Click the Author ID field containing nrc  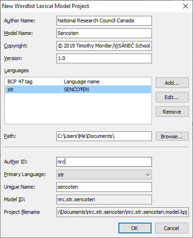pos(104,162)
